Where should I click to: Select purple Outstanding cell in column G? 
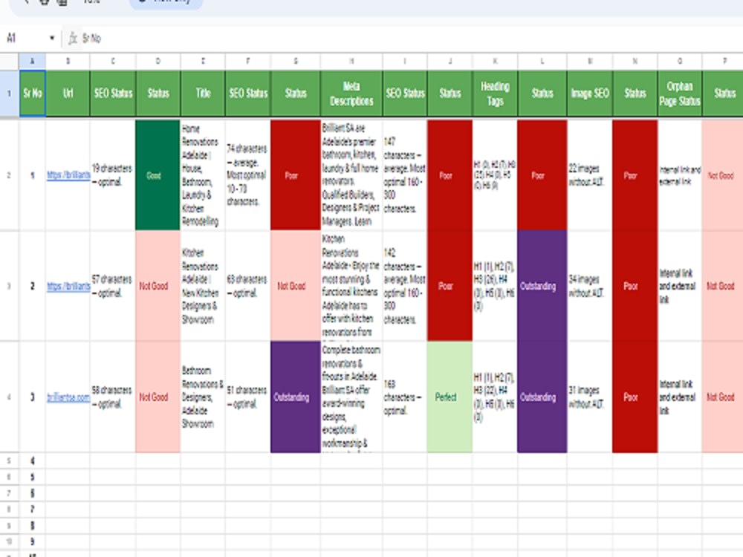[295, 397]
